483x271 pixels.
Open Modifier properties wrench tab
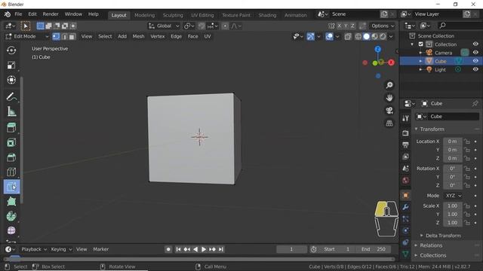(405, 207)
